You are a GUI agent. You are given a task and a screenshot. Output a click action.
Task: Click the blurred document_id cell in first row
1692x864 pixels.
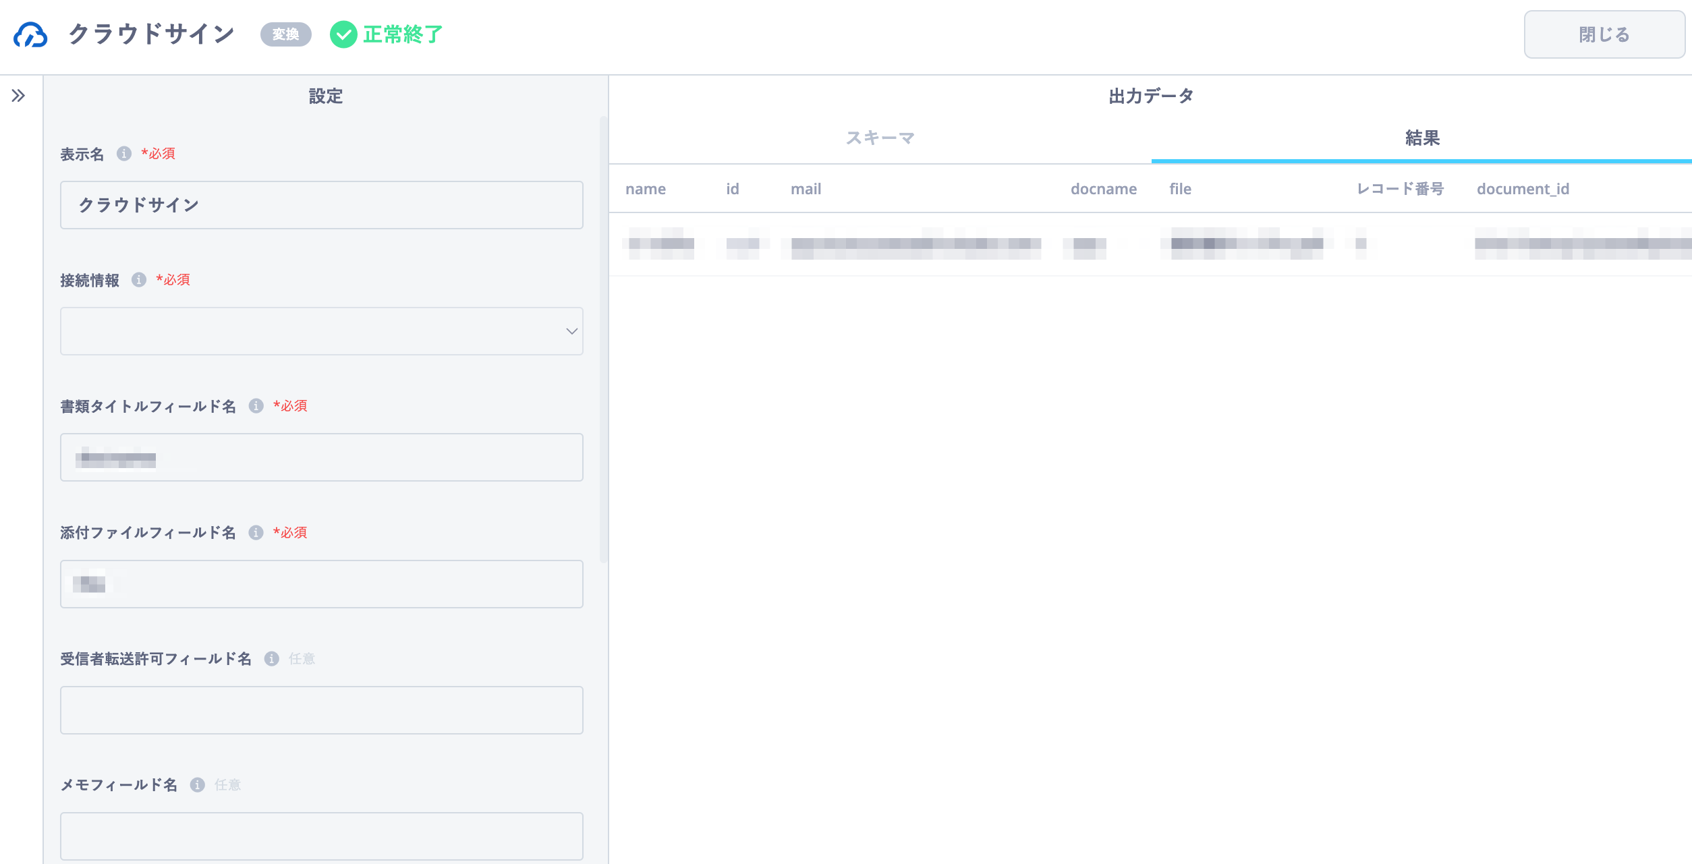click(1583, 244)
